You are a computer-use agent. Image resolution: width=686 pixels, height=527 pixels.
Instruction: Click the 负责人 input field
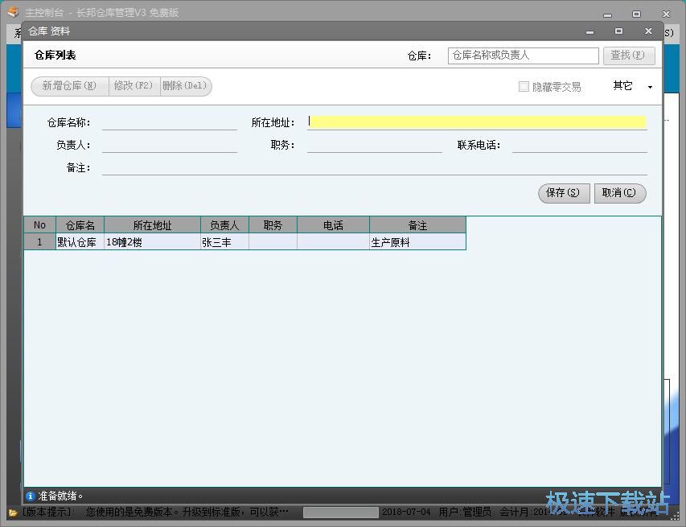pyautogui.click(x=169, y=145)
